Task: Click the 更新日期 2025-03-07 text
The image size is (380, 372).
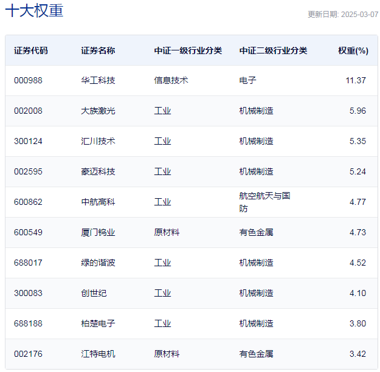Action: (343, 15)
